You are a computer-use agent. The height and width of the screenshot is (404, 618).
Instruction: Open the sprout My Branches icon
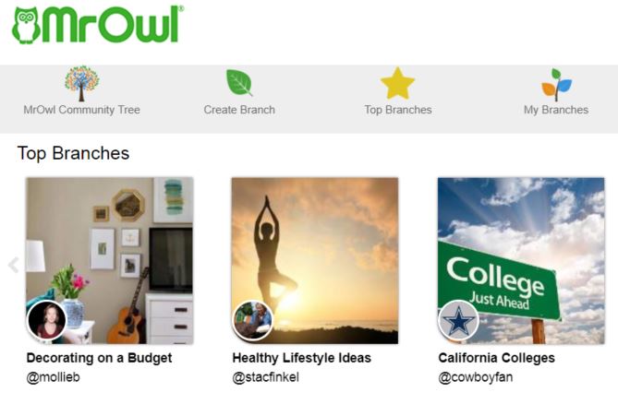[556, 84]
